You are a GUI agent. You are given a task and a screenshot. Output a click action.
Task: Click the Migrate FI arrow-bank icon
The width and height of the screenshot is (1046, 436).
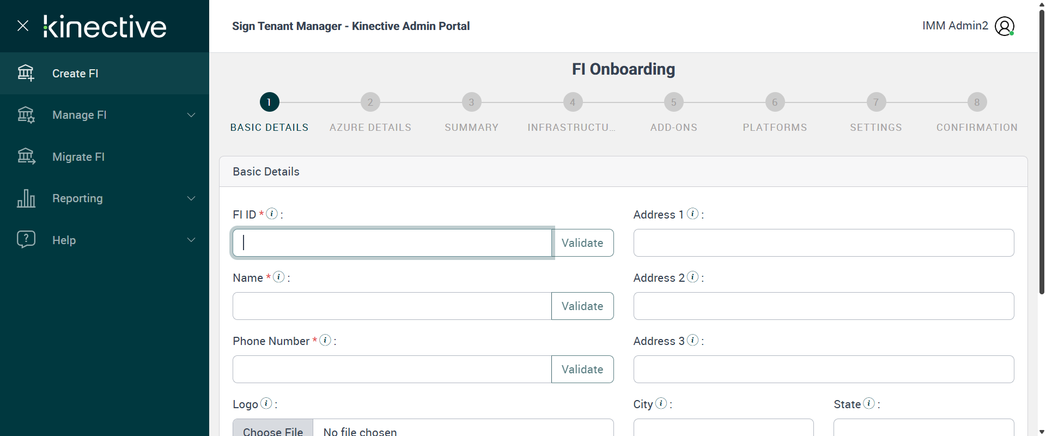point(26,156)
